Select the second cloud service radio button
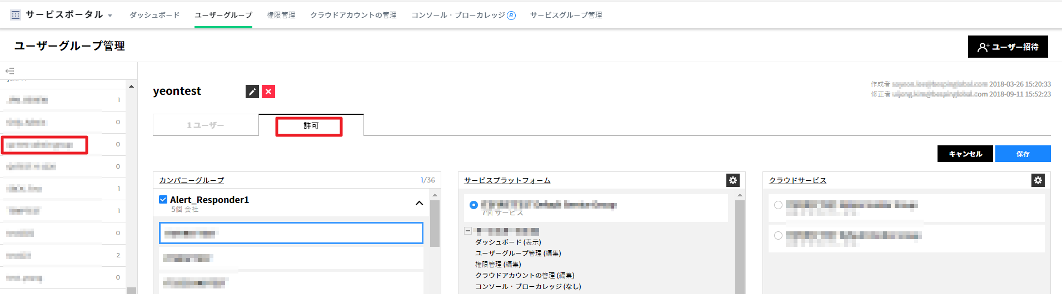 778,236
